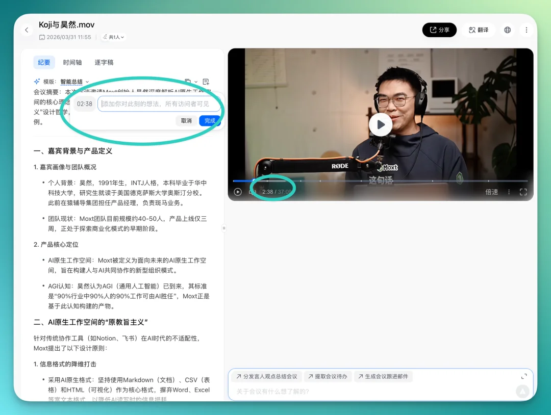Click the create-note icon next to the copy icon
Viewport: 551px width, 415px height.
pos(206,82)
